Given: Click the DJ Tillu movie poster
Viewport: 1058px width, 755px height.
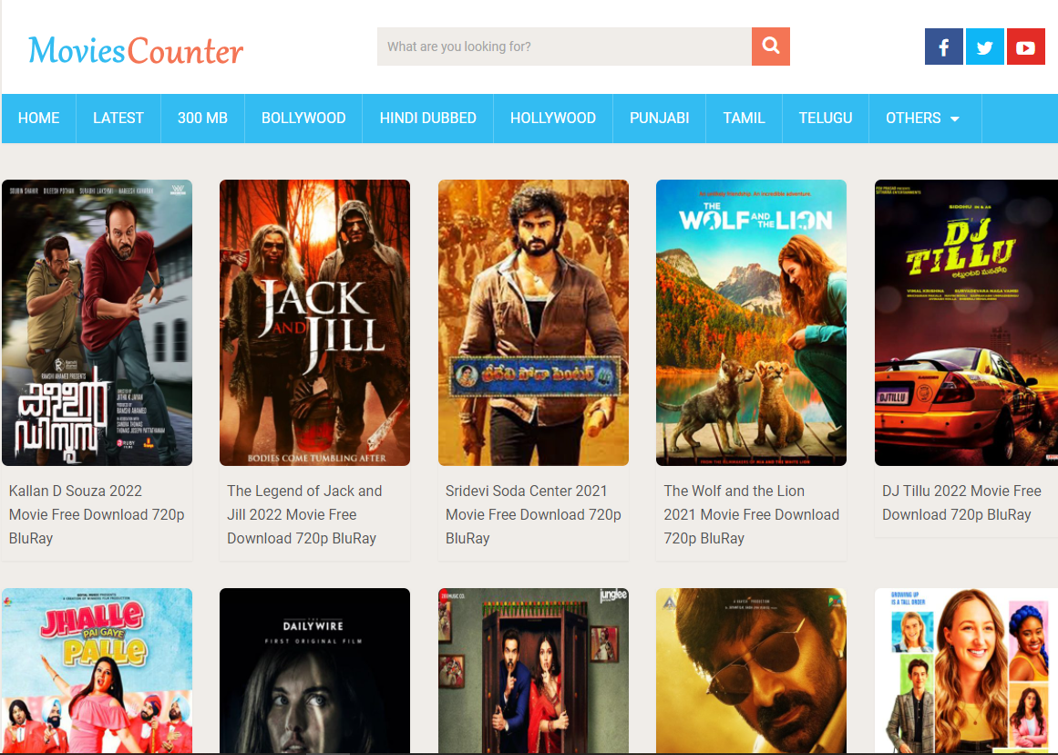Looking at the screenshot, I should pos(966,323).
